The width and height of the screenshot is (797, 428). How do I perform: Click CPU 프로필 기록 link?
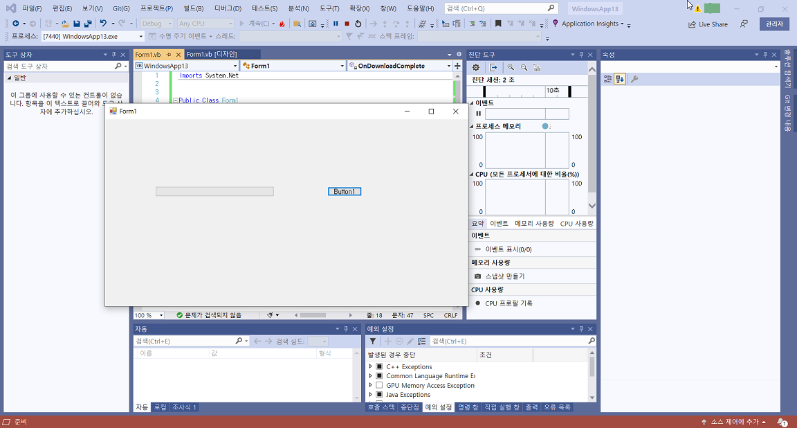(x=509, y=303)
